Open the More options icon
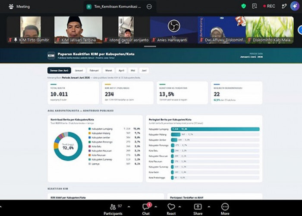This screenshot has width=302, height=216. point(225,207)
